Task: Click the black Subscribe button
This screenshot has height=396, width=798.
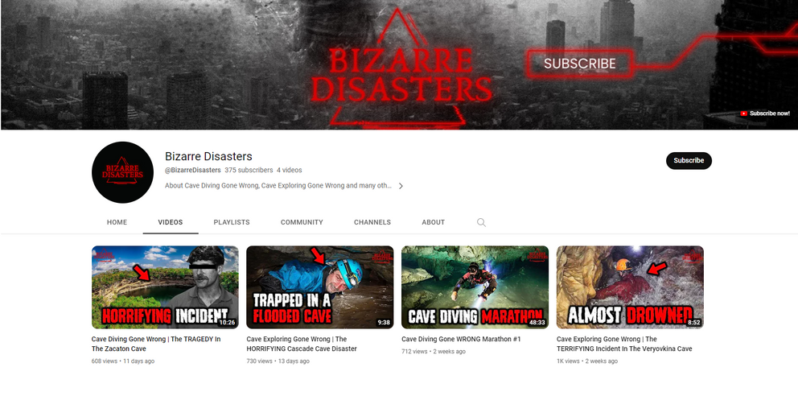Action: (689, 160)
